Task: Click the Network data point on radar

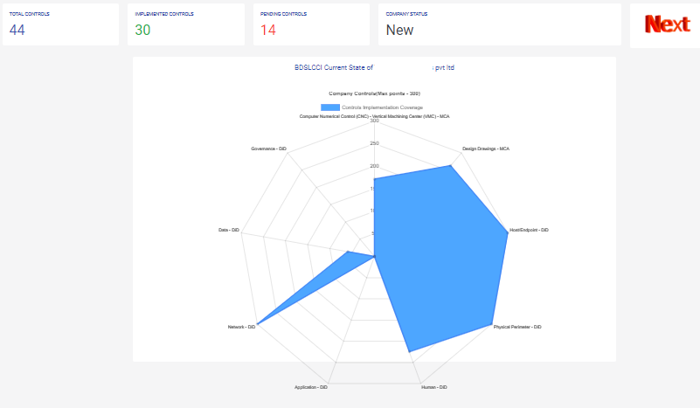Action: click(258, 324)
